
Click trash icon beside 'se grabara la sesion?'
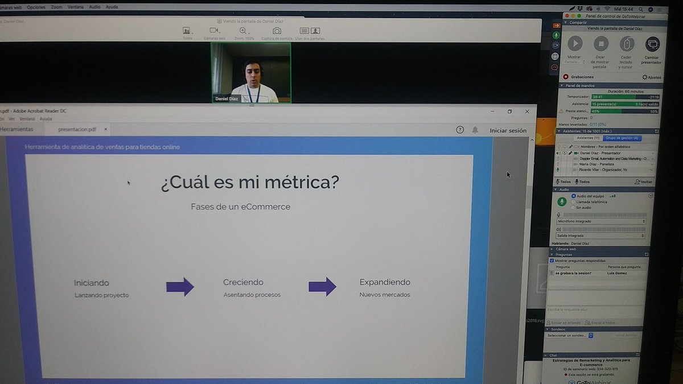[552, 273]
